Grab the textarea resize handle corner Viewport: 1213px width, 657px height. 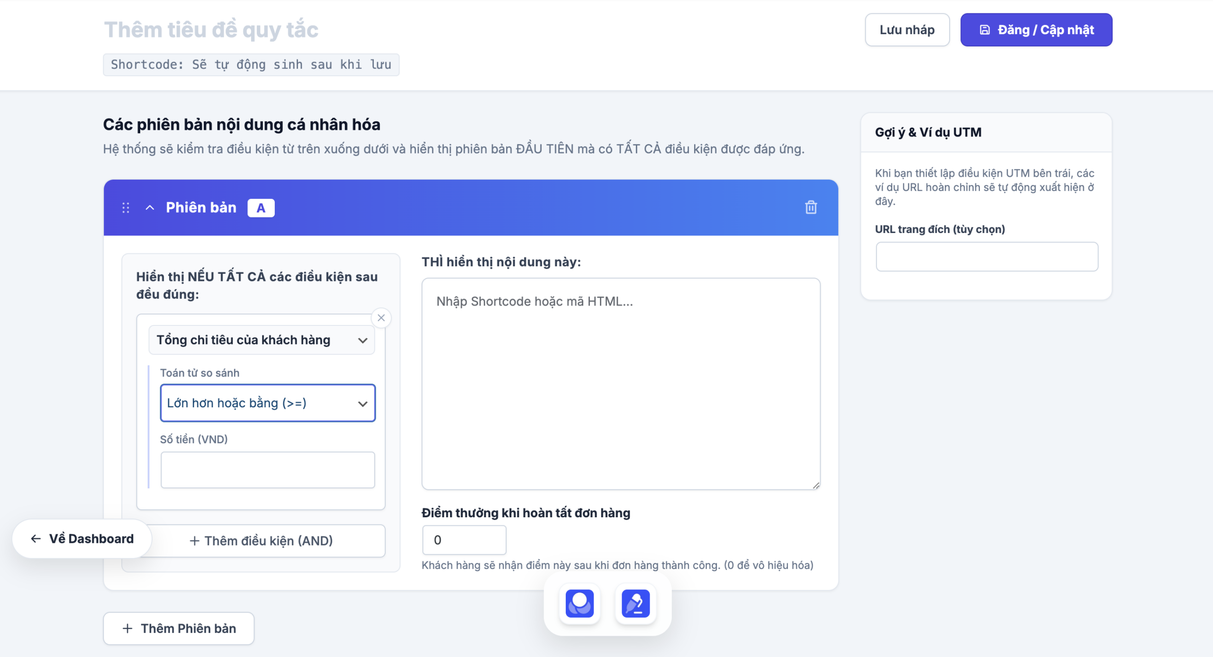816,485
